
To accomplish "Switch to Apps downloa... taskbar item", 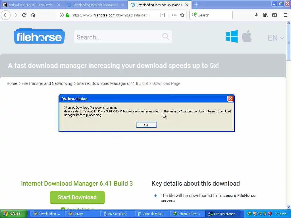I will point(152,214).
